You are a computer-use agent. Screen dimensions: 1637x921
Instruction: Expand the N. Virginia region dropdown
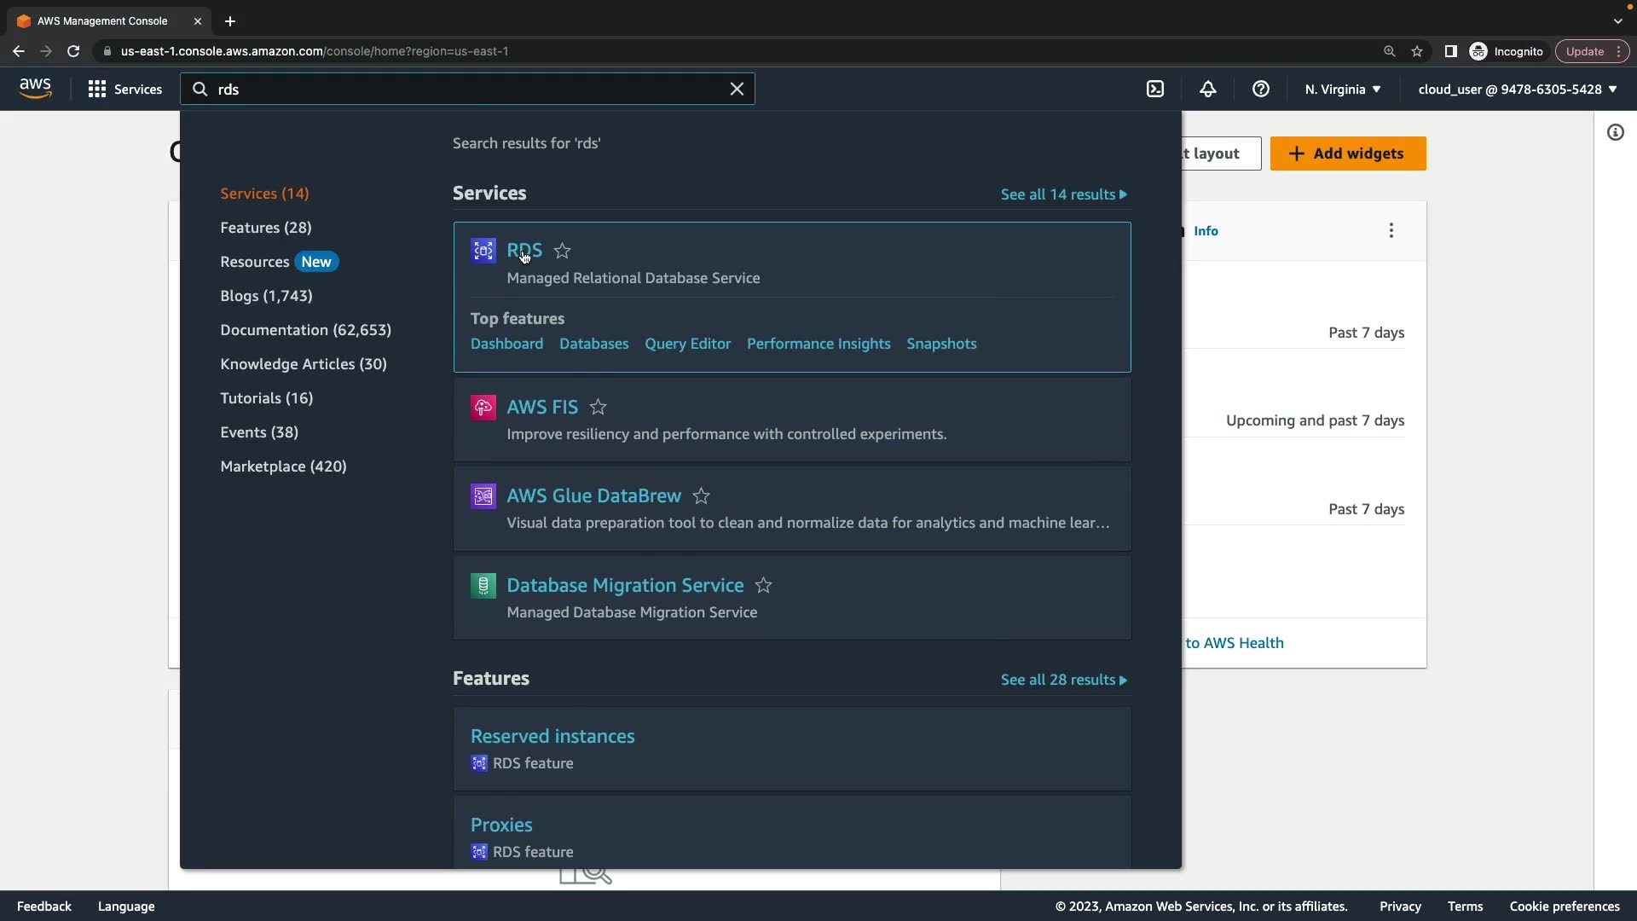[1342, 89]
